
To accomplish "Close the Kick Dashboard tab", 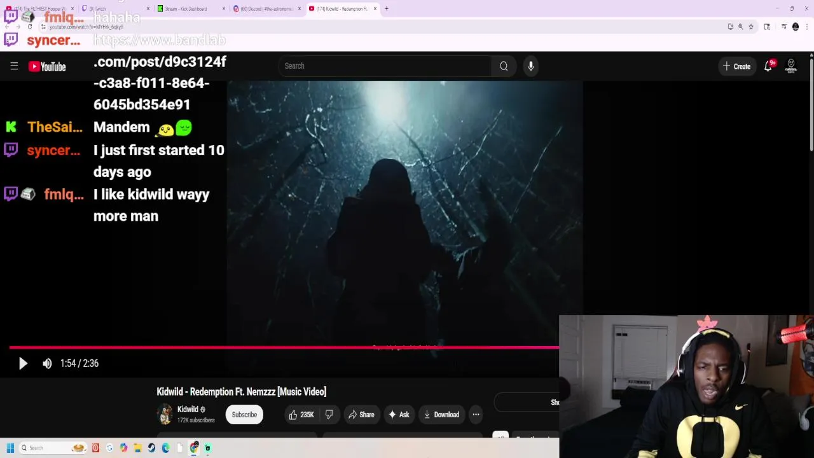I will tap(223, 9).
